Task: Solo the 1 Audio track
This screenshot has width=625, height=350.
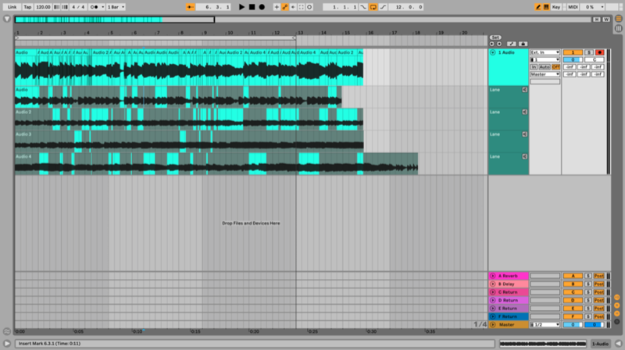Action: (588, 52)
